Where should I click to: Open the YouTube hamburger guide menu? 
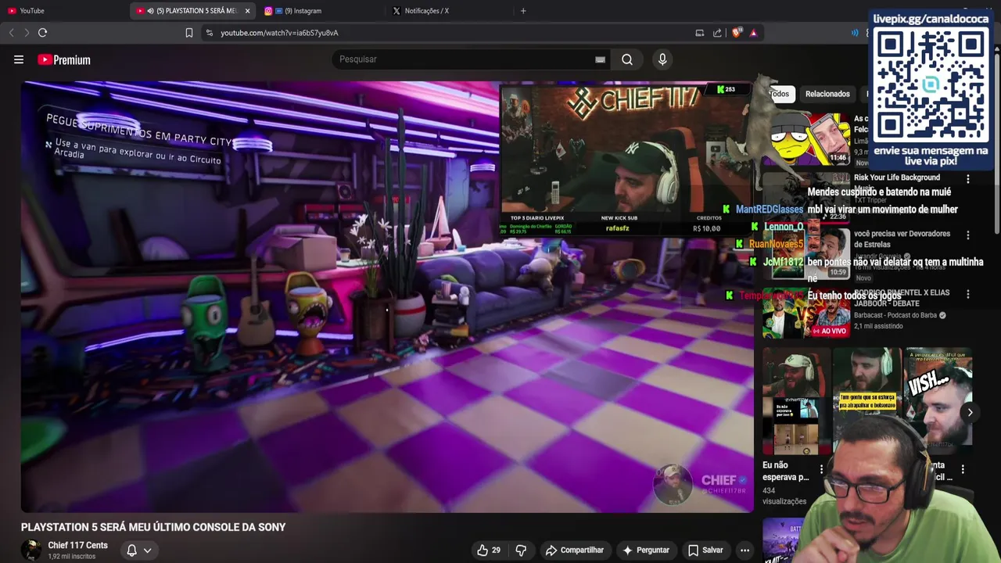click(x=19, y=59)
